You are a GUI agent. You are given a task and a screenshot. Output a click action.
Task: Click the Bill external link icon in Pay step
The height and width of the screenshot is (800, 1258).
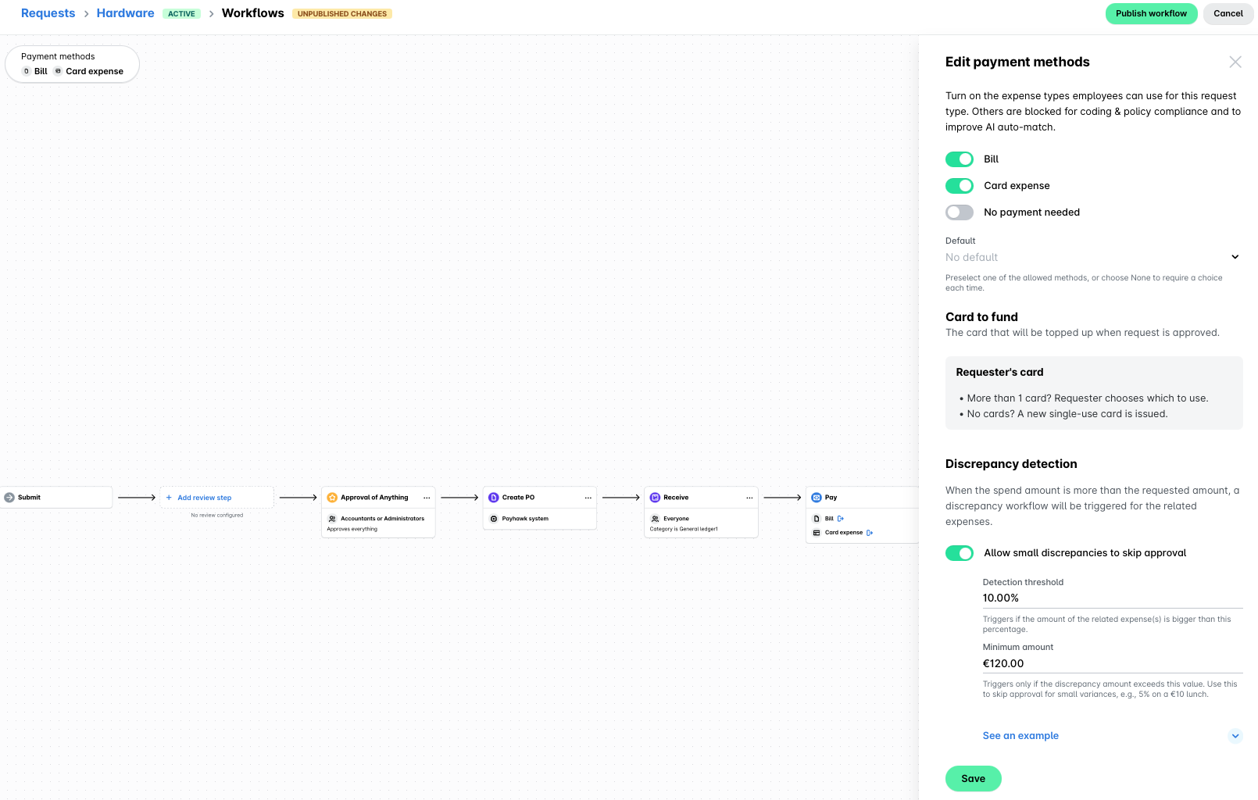pyautogui.click(x=841, y=518)
